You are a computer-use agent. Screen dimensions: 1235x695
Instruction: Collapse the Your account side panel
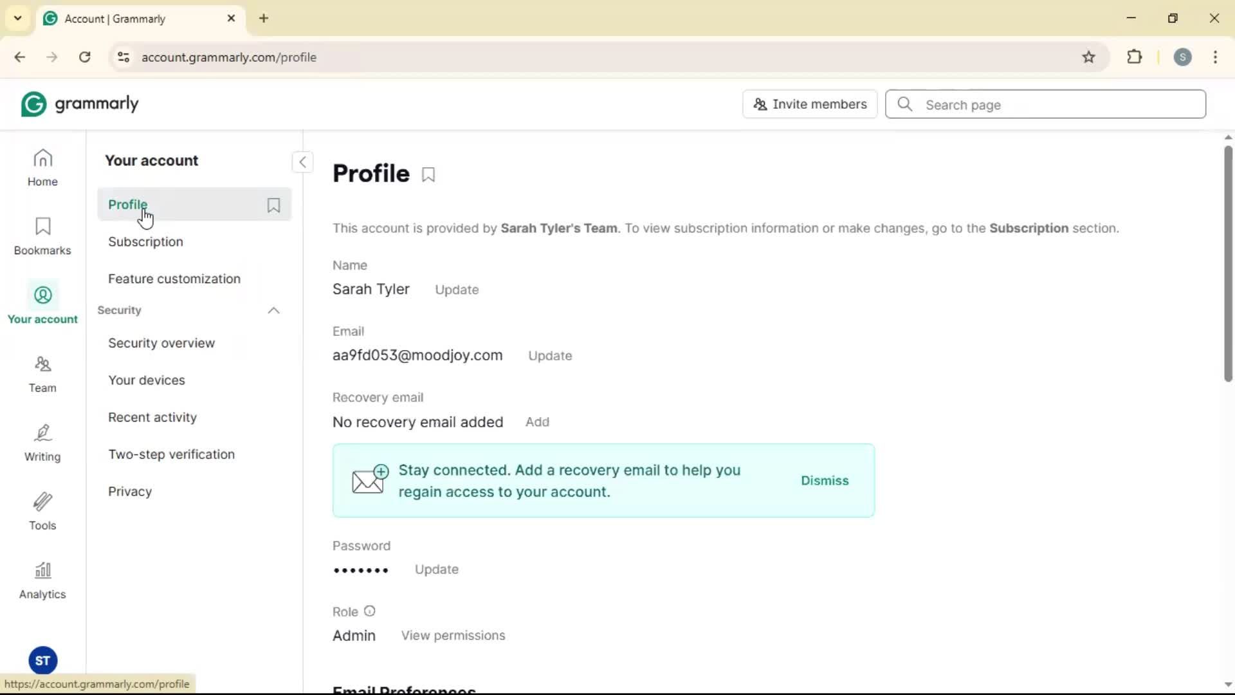[x=302, y=162]
